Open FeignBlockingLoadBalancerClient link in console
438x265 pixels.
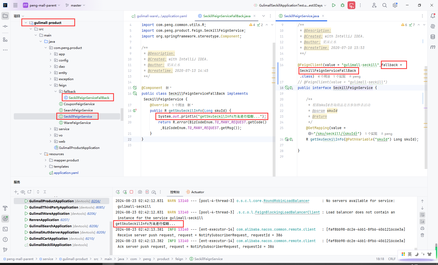click(287, 212)
